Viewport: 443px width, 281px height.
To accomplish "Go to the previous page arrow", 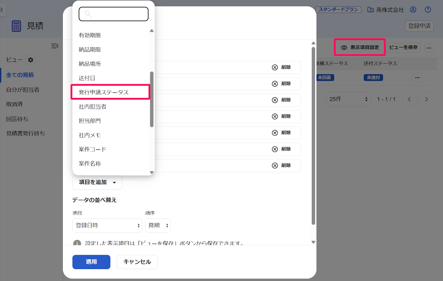I will click(x=409, y=99).
